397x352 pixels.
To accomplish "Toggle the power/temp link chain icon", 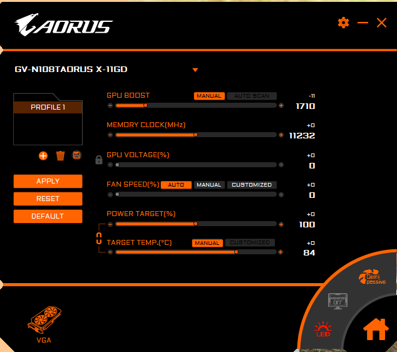I will tap(99, 239).
